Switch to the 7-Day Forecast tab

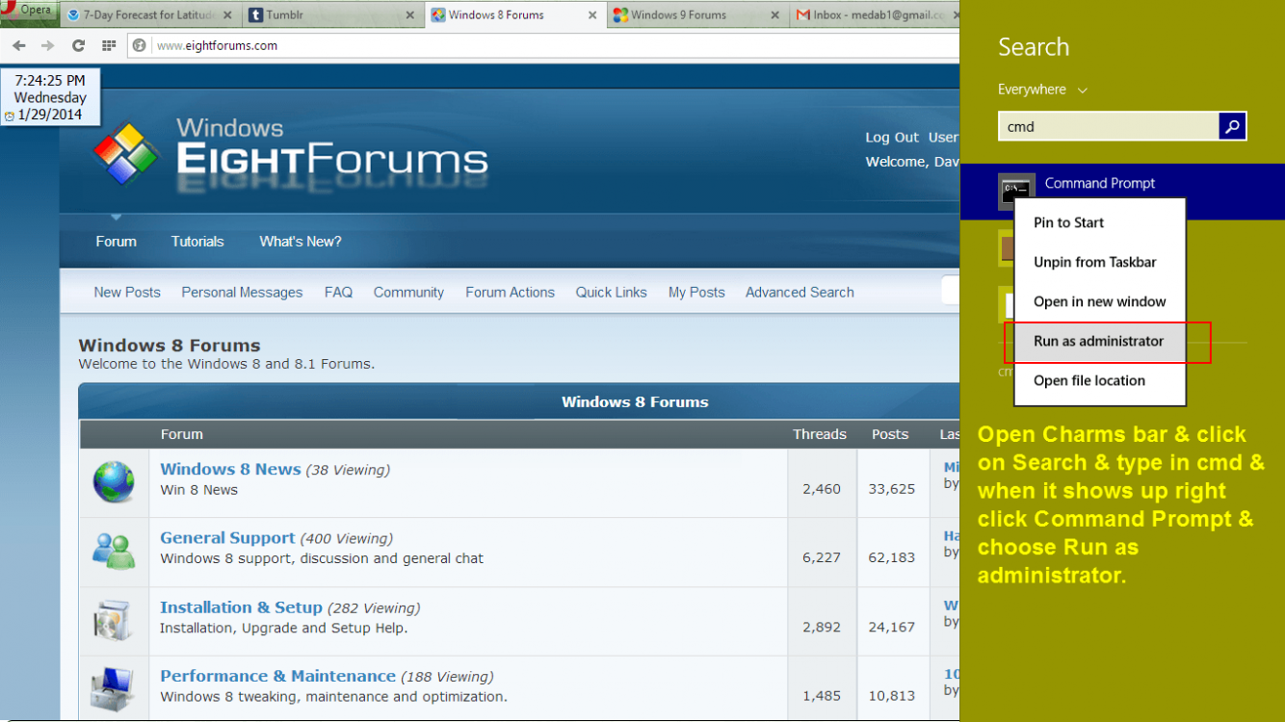[149, 15]
